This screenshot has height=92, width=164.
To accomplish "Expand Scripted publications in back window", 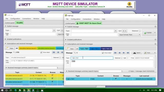I will [5, 39].
